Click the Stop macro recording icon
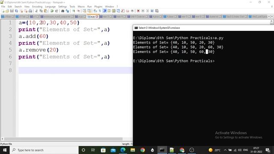 tap(143, 11)
